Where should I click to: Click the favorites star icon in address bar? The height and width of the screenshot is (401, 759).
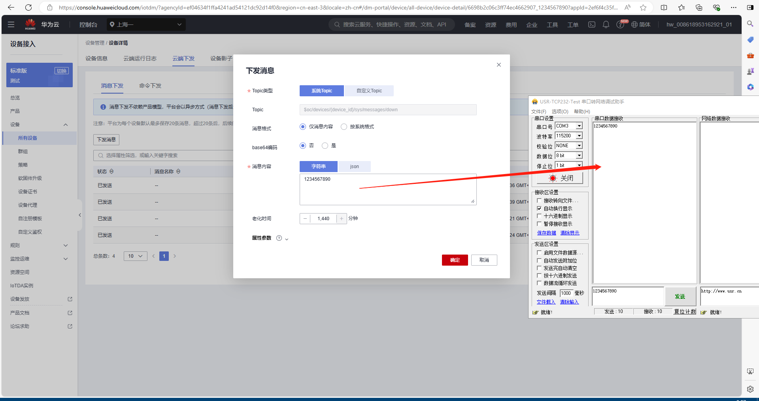point(643,7)
